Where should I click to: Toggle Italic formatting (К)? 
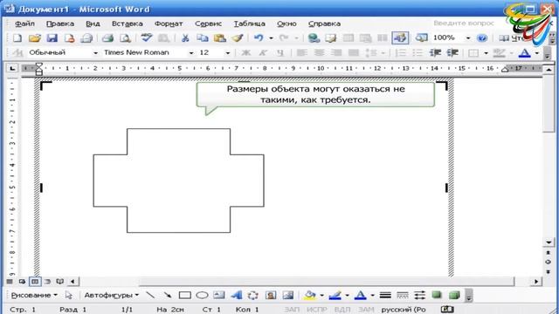(263, 52)
